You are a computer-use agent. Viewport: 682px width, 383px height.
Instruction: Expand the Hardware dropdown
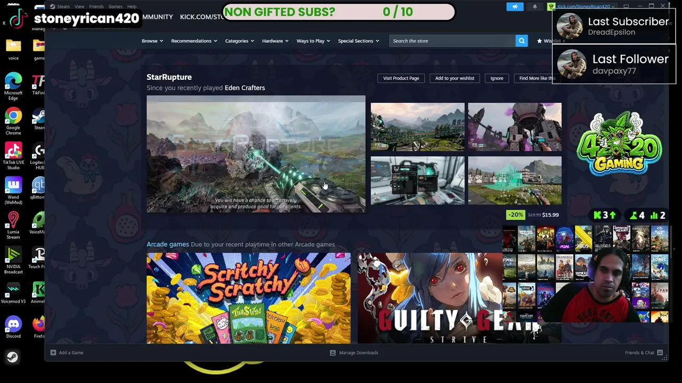(275, 41)
